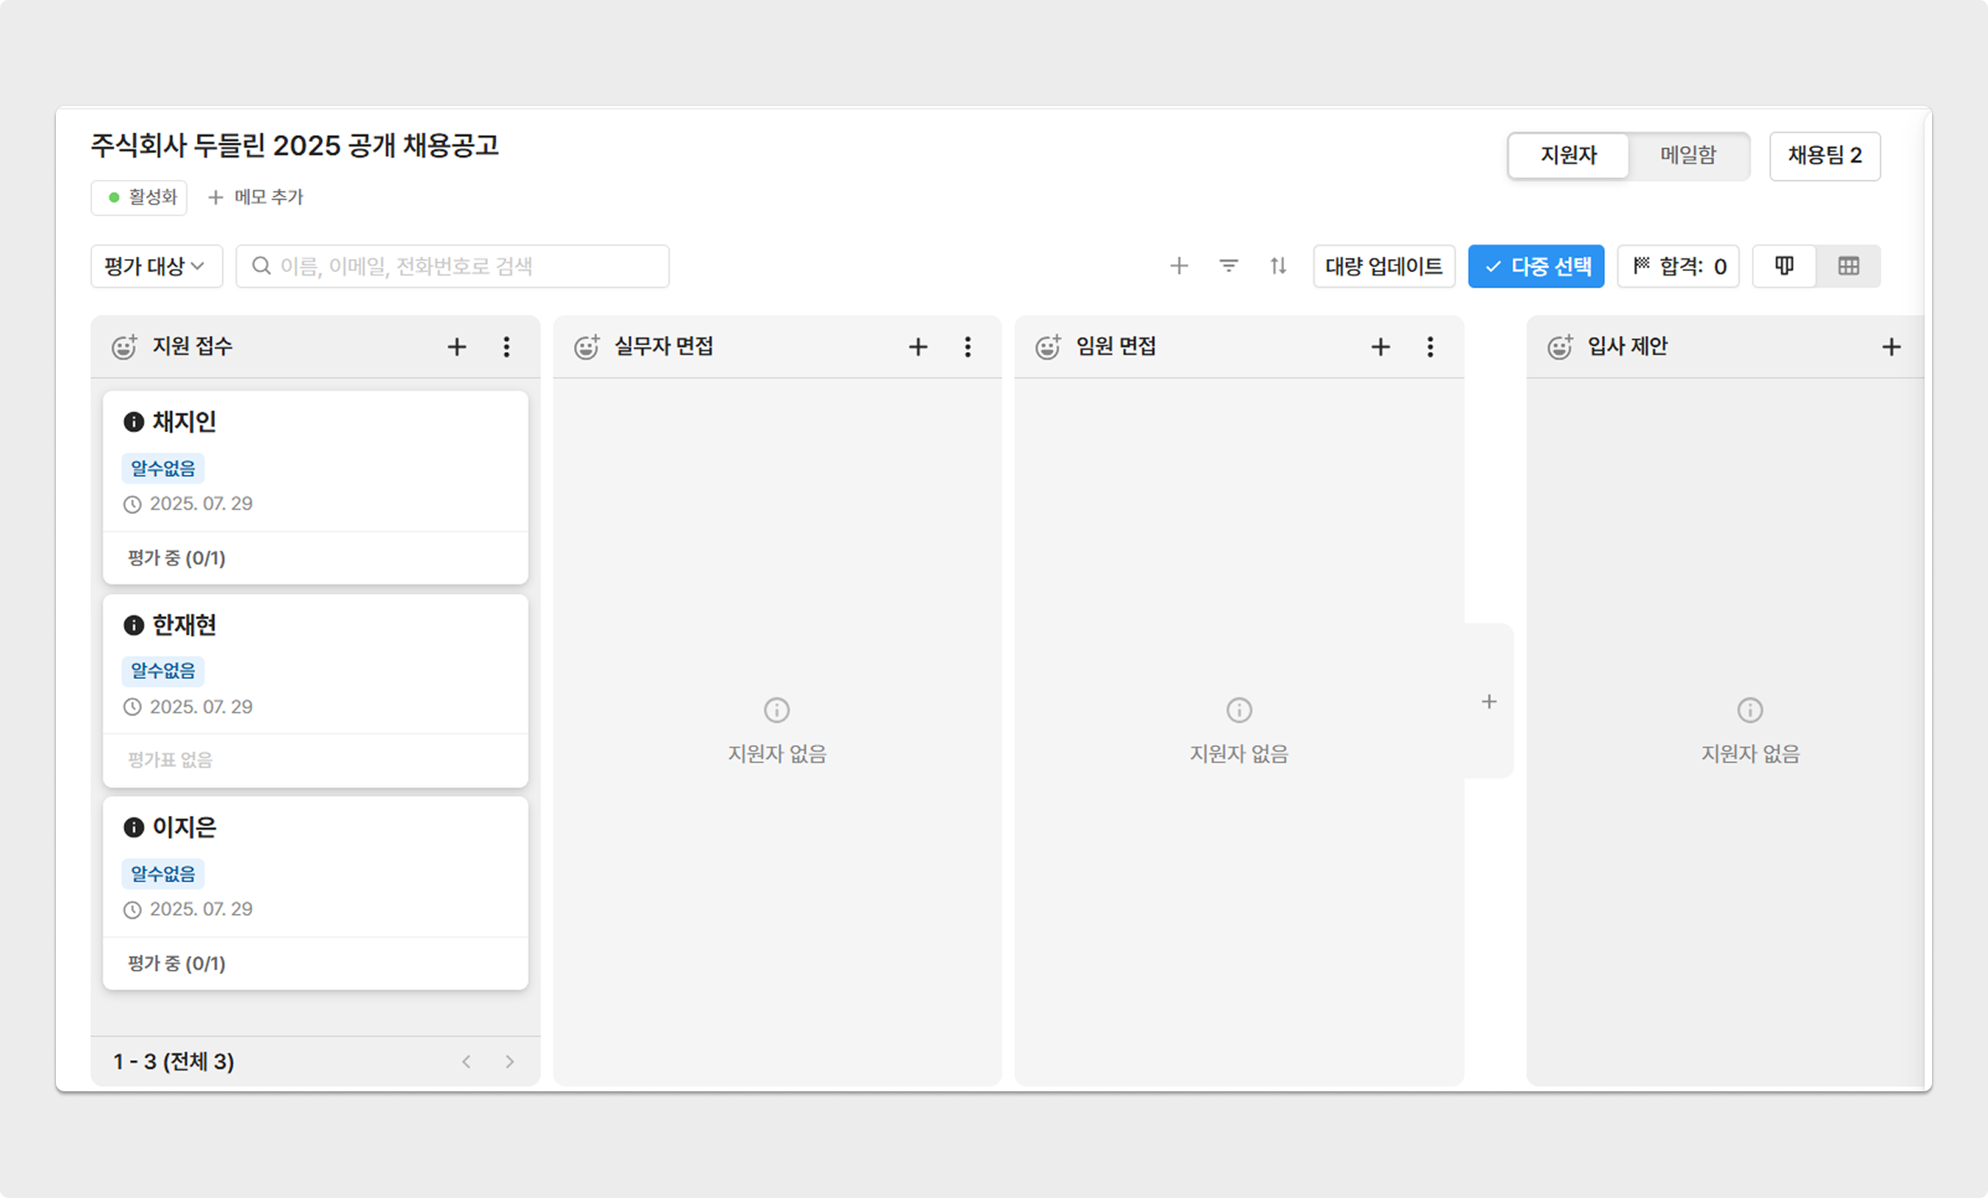Screen dimensions: 1988x1198
Task: Click the applicant search input field
Action: [465, 266]
